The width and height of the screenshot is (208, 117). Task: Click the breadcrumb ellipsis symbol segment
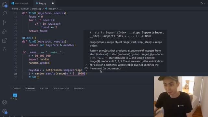[x=60, y=9]
